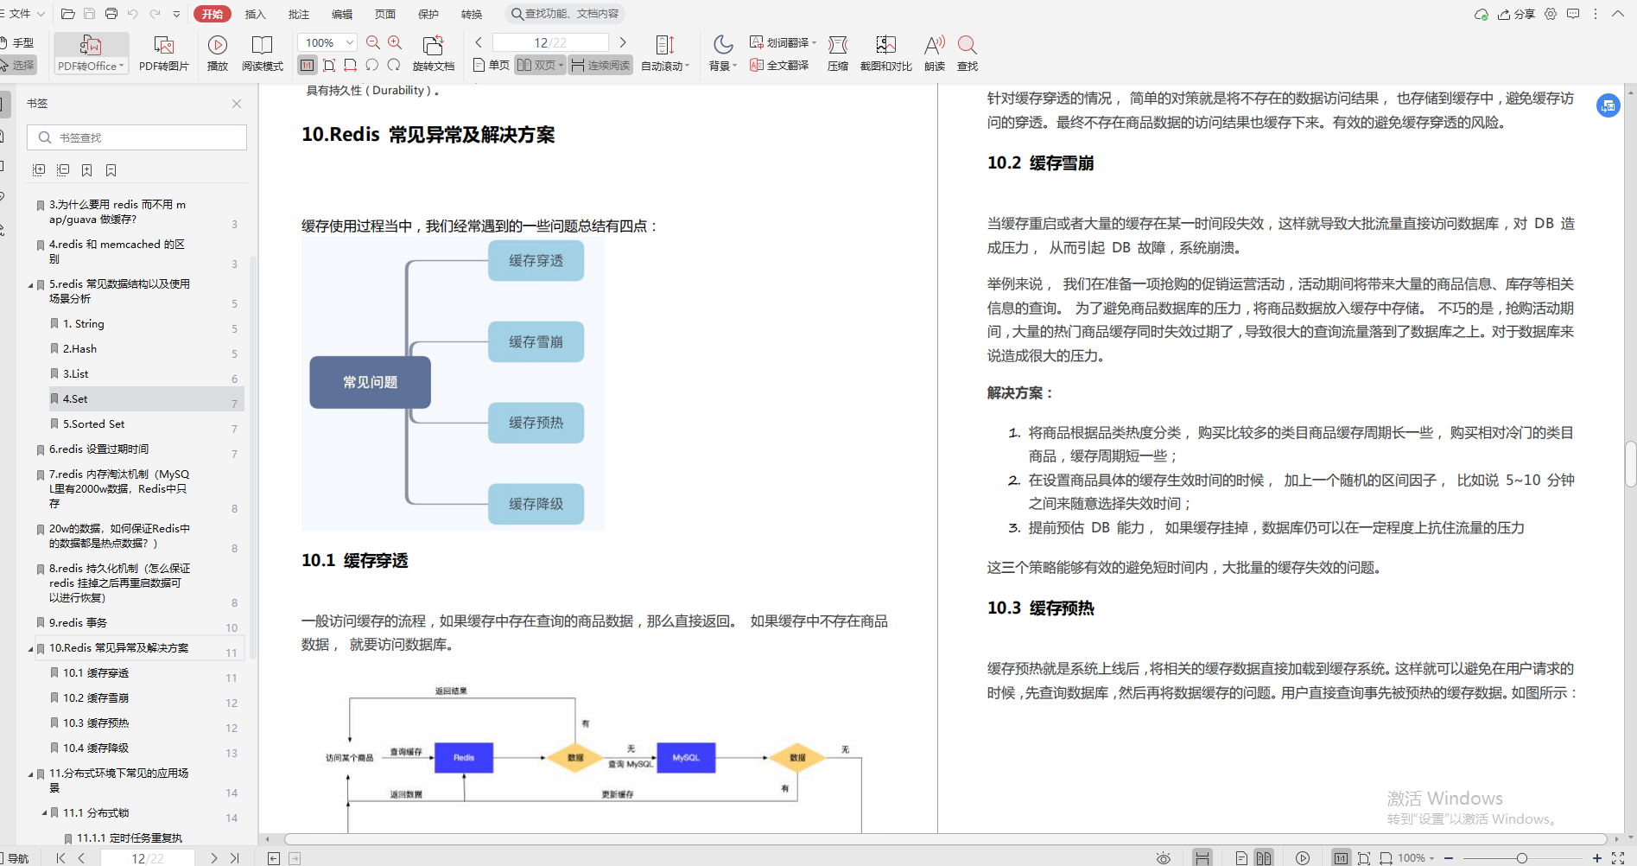Collapse the 10.Redis bookmark tree node
Viewport: 1637px width, 866px height.
[29, 647]
